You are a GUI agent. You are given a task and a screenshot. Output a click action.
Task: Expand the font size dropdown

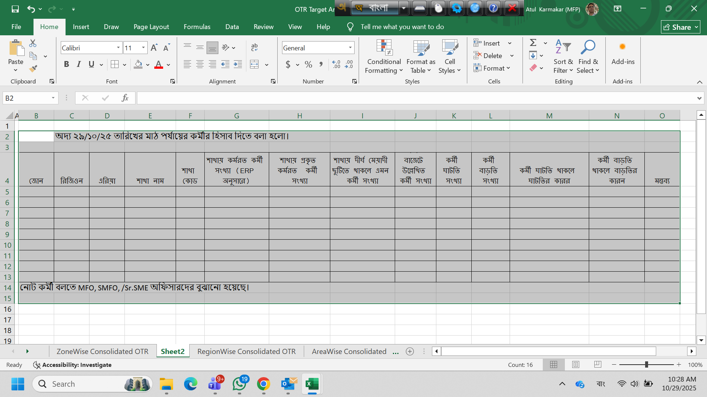(143, 48)
